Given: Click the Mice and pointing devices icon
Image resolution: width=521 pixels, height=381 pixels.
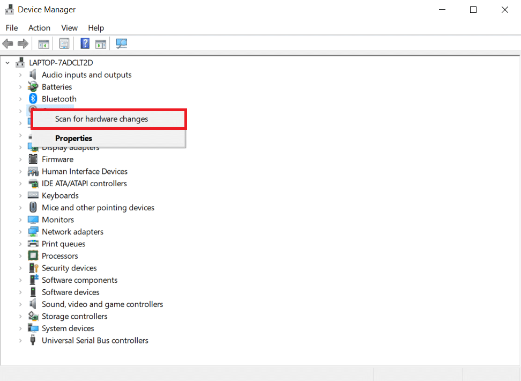Looking at the screenshot, I should [33, 207].
